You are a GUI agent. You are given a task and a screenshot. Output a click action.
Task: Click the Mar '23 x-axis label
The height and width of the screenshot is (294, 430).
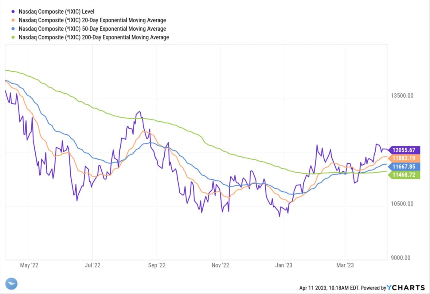click(x=345, y=265)
